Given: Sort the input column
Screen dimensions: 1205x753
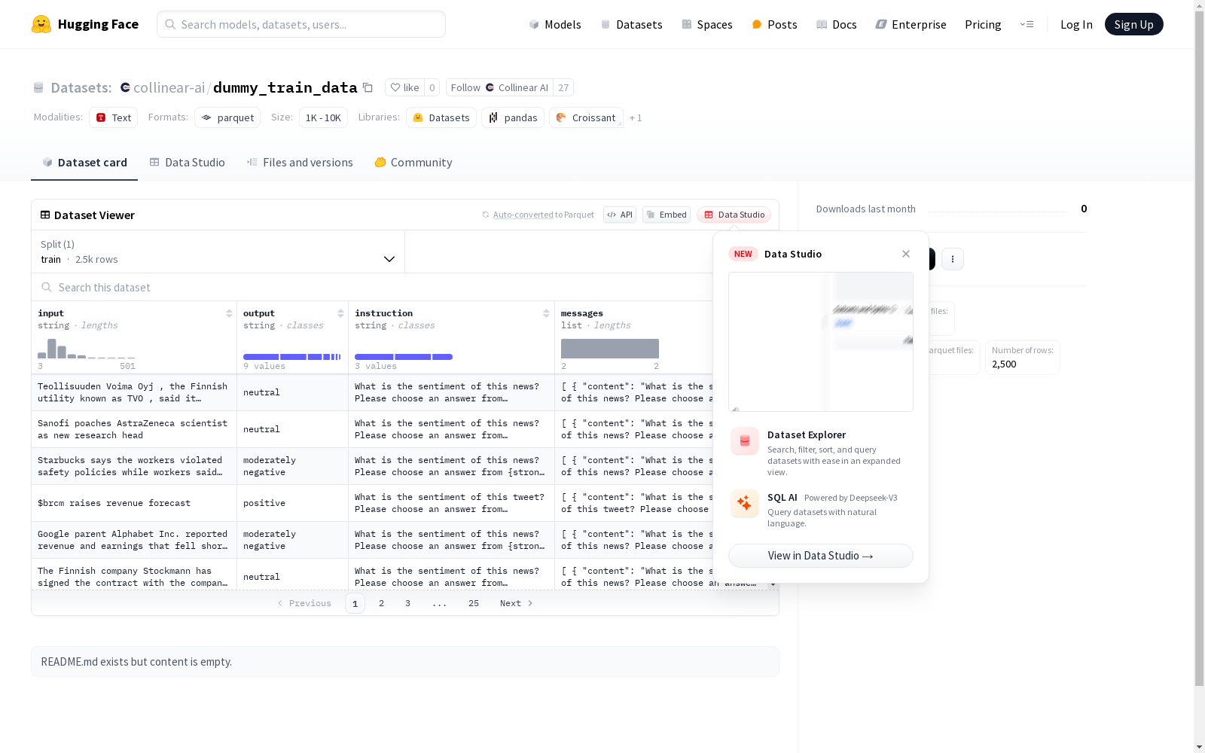Looking at the screenshot, I should click(x=229, y=313).
